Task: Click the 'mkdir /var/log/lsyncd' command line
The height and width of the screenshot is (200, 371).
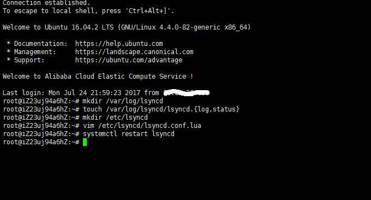Action: click(83, 101)
